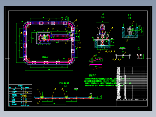Click the 技术要求 heading text
Image resolution: width=156 pixels, height=117 pixels.
pos(92,75)
